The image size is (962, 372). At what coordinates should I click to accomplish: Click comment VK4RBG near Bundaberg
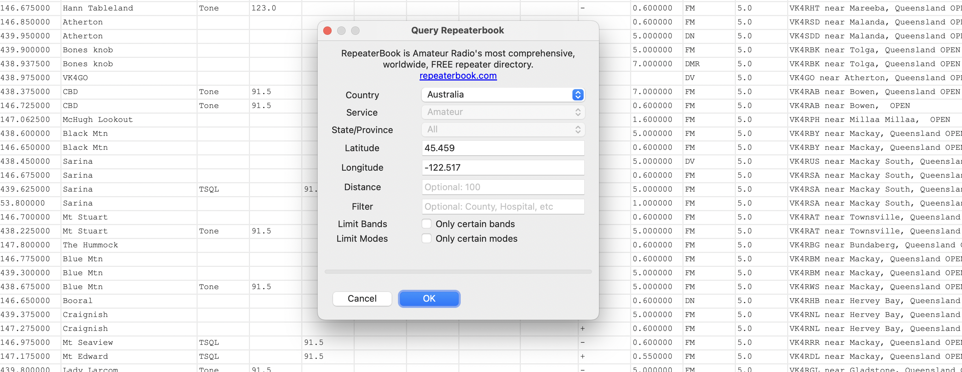pos(875,245)
